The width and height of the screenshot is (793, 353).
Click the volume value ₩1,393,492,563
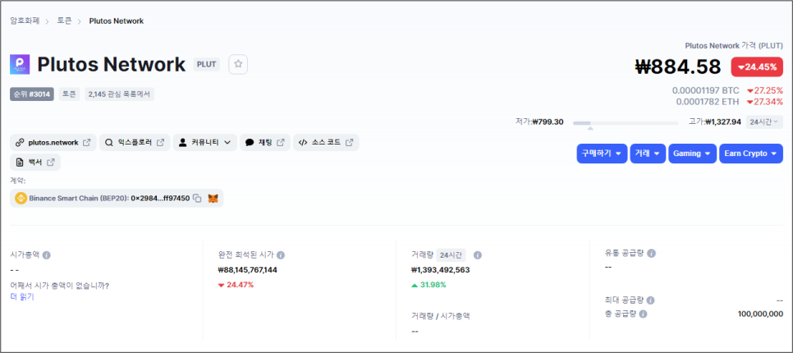pyautogui.click(x=441, y=270)
